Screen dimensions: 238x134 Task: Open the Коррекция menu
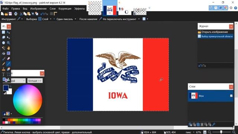[x=65, y=9]
